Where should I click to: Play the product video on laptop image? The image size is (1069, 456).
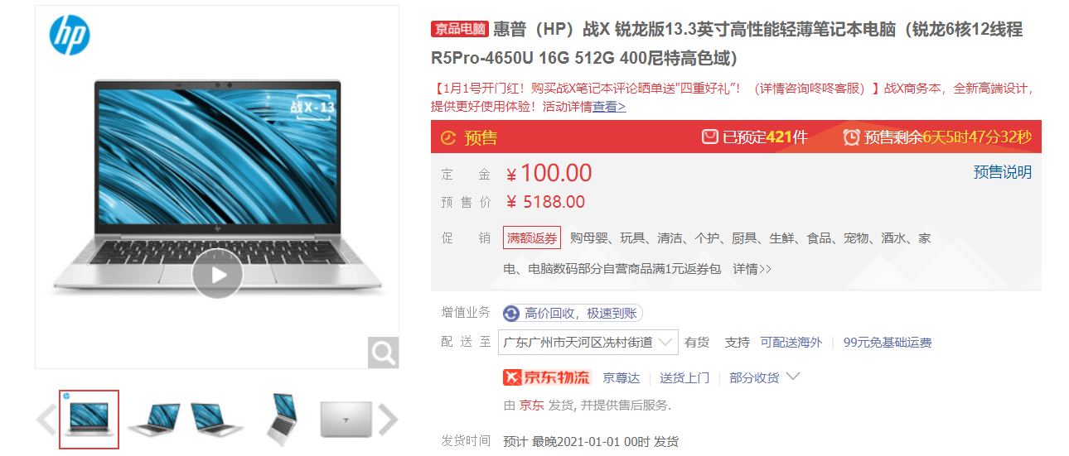click(x=217, y=274)
